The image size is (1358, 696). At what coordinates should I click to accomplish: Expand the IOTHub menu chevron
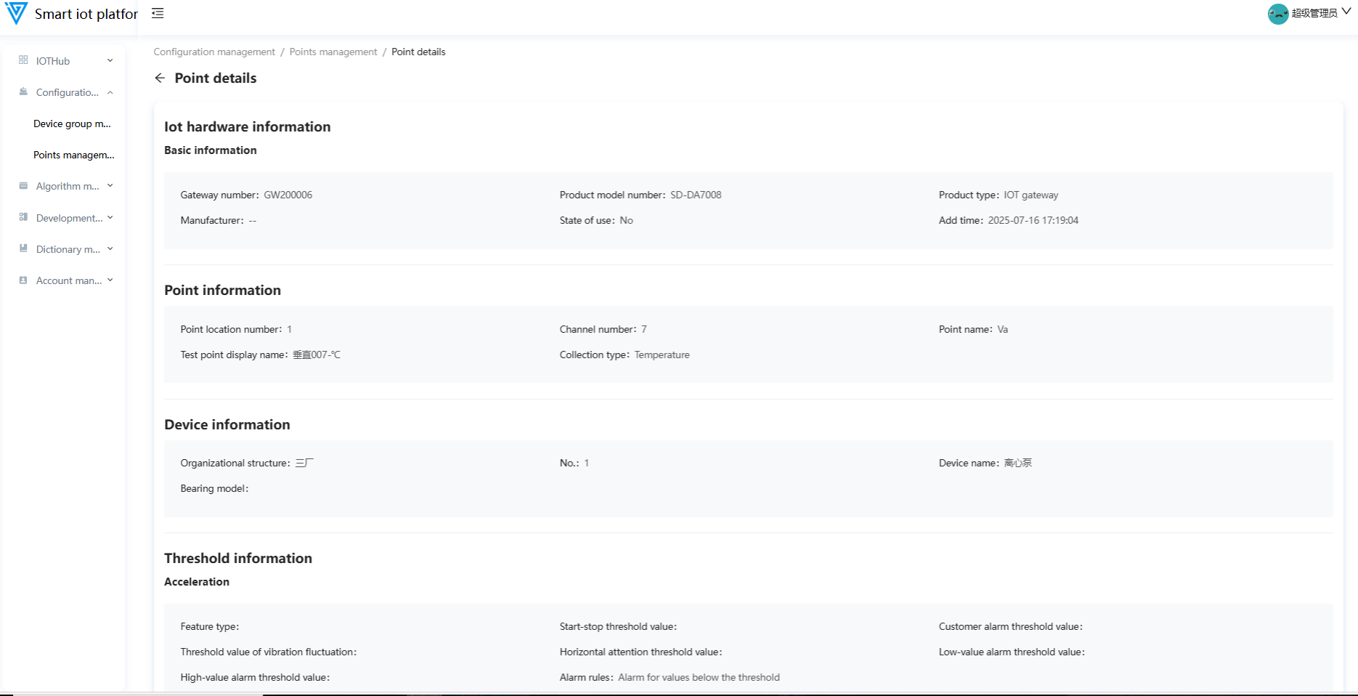110,60
